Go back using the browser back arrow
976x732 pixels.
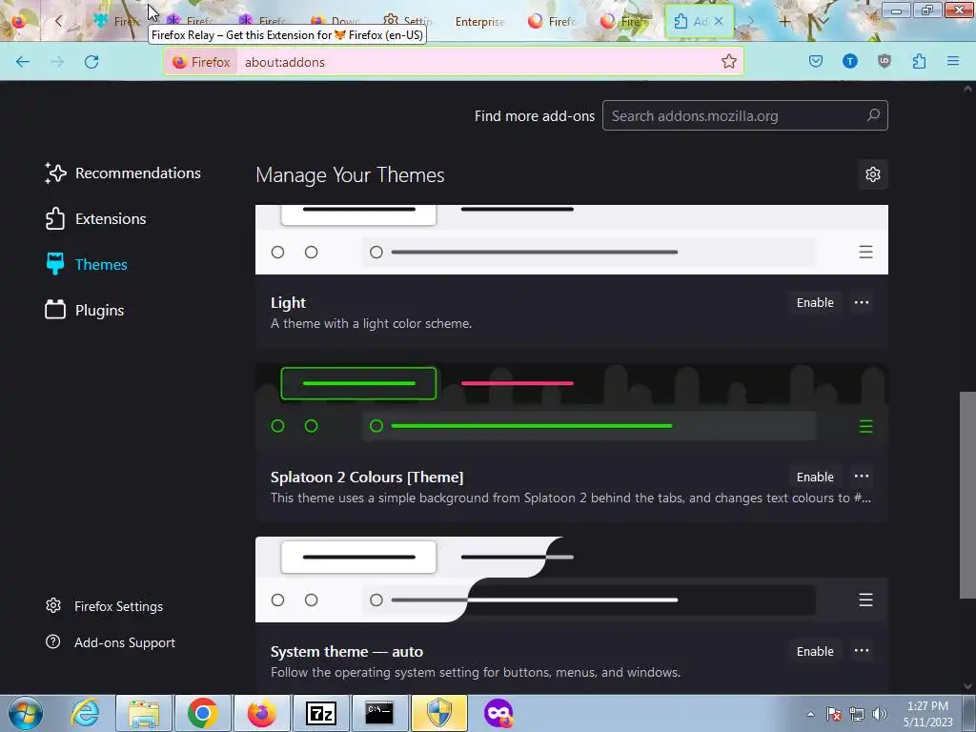(x=23, y=62)
